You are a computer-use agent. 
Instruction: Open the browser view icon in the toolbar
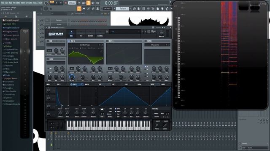[x=153, y=8]
